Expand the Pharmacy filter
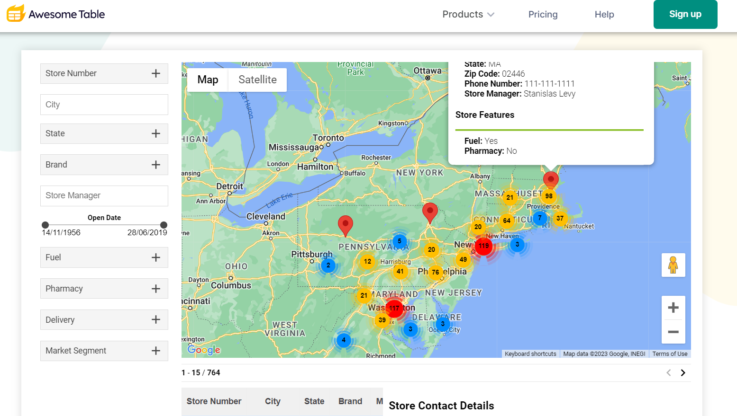The image size is (737, 416). point(104,289)
